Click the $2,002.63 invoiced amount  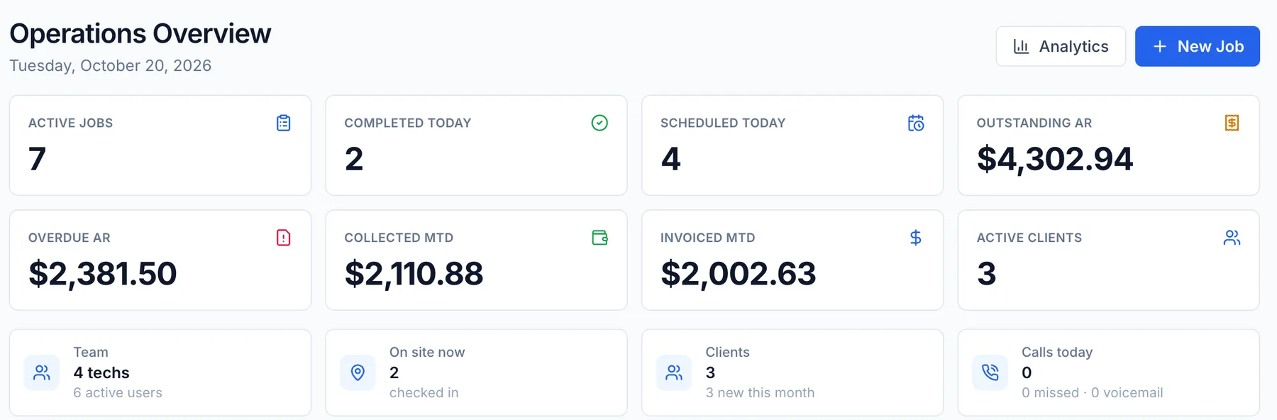click(x=739, y=274)
